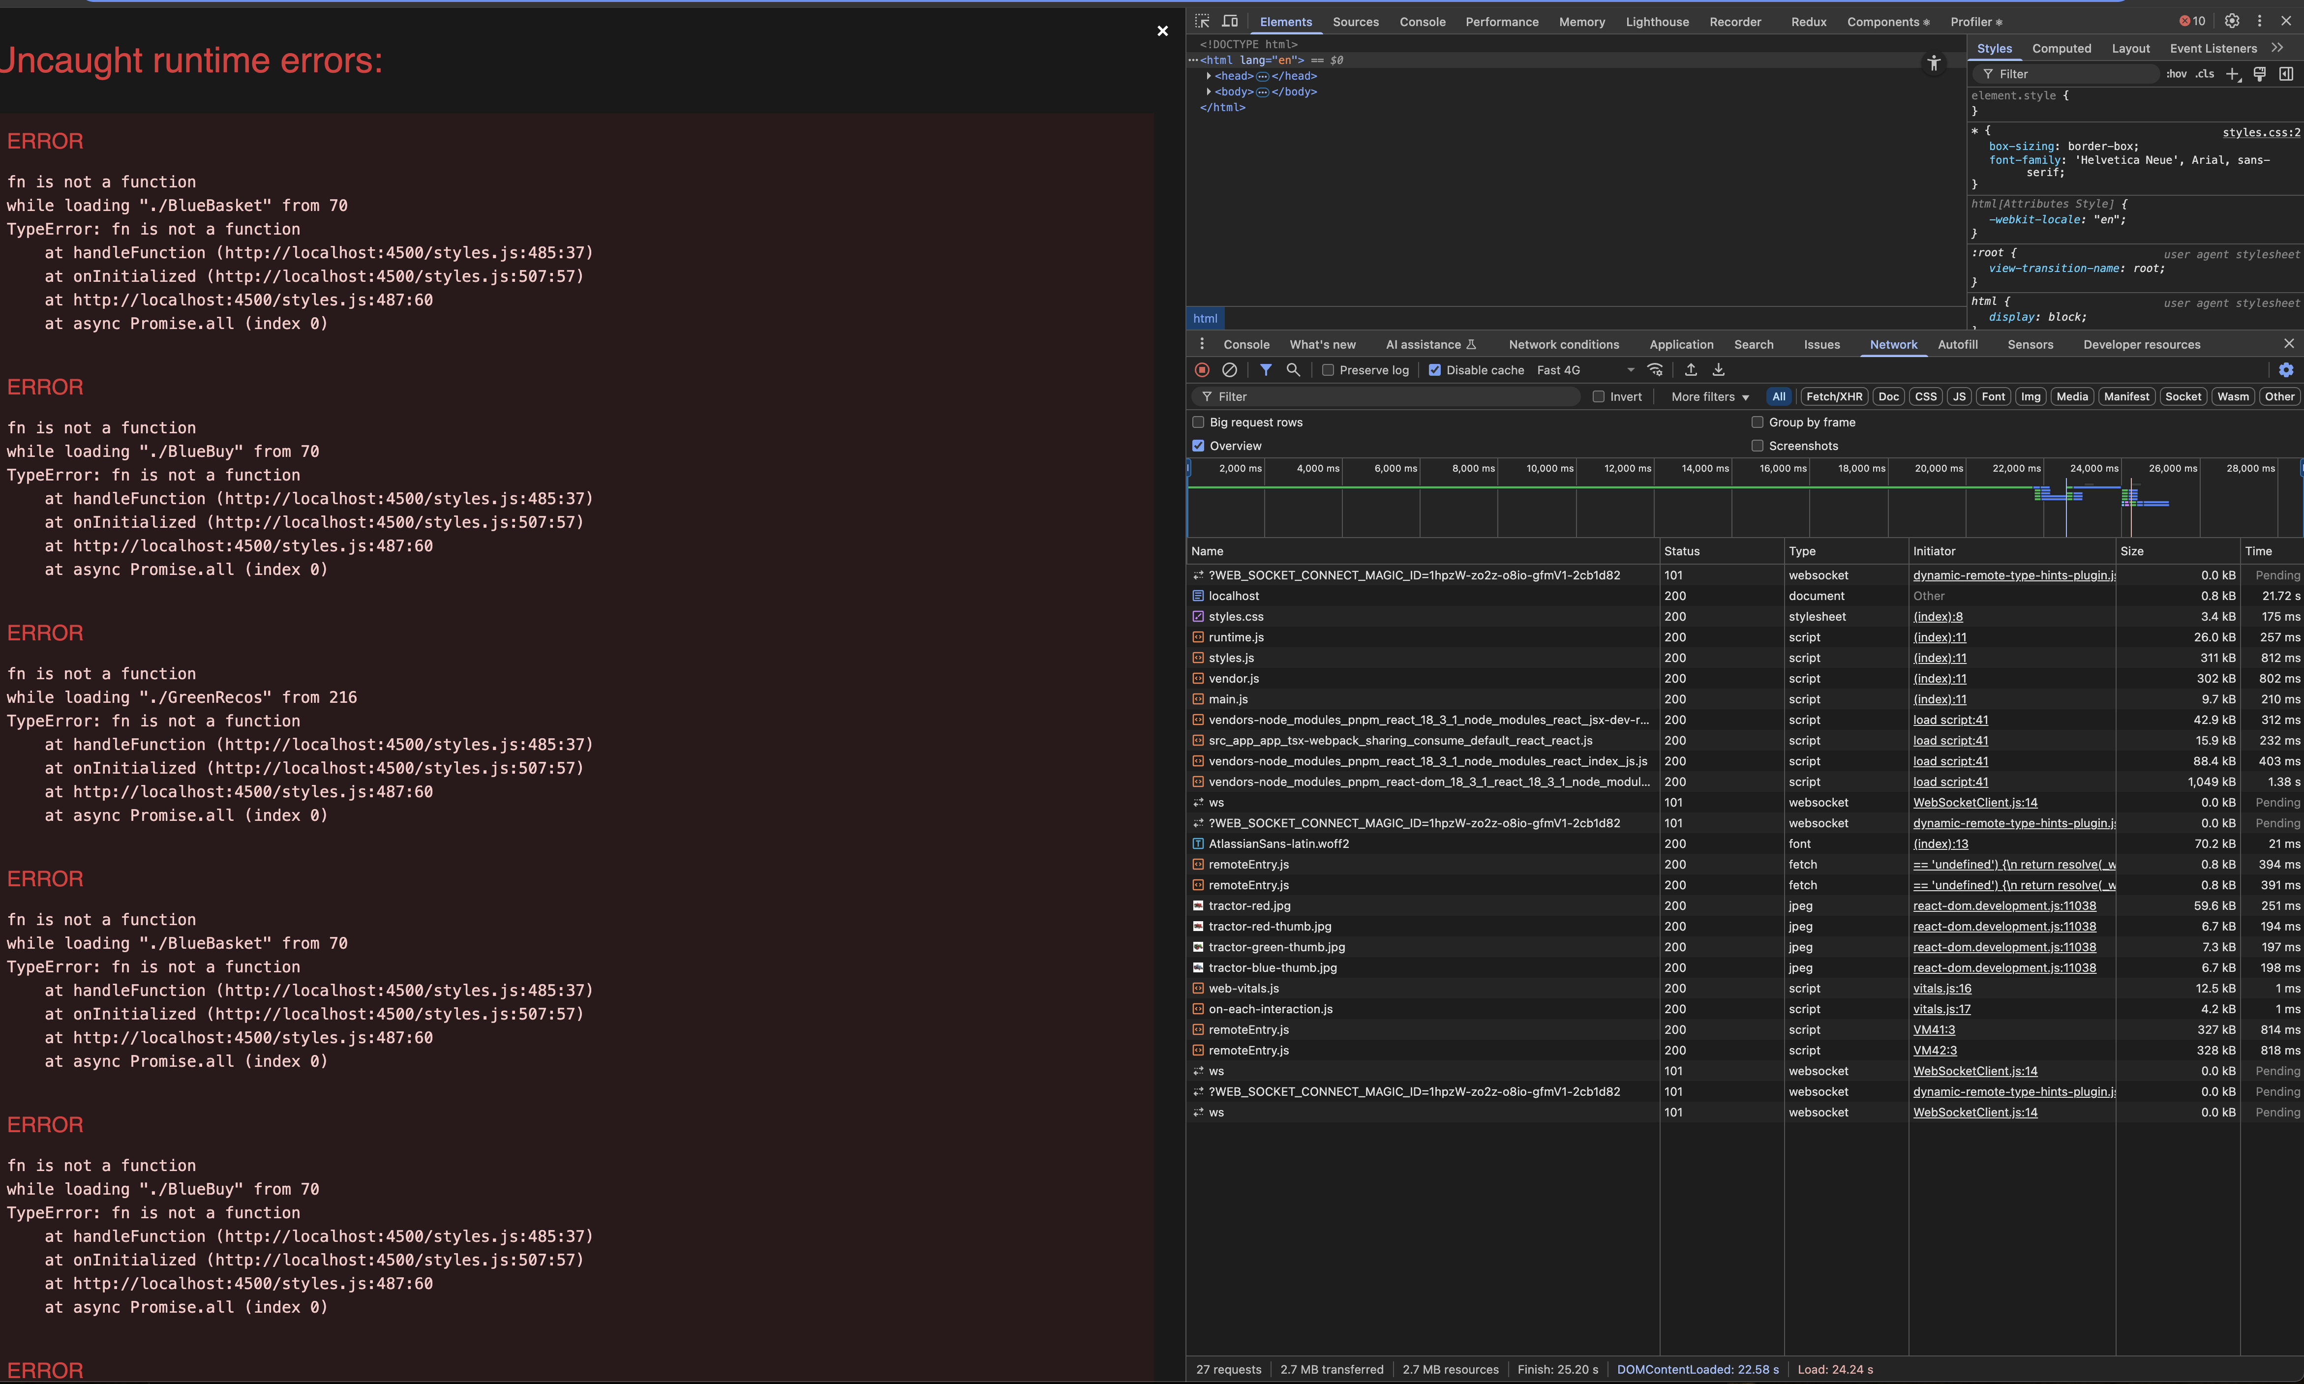2304x1384 pixels.
Task: Select the main.js request row
Action: 1744,699
